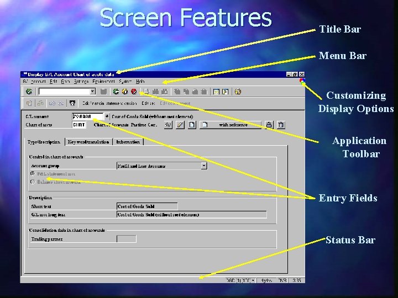Click the OVR indicator in status bar

pos(282,280)
